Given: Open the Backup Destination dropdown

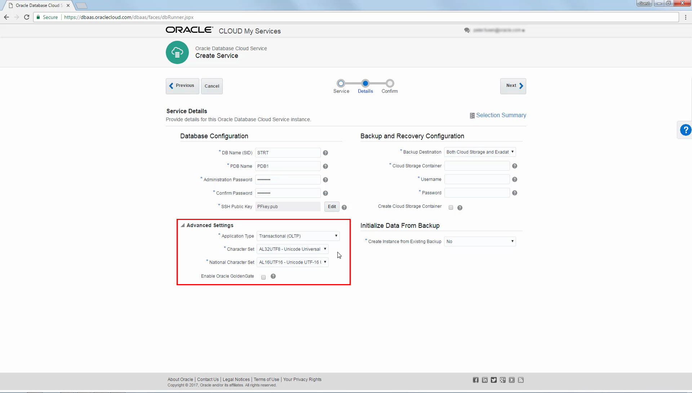Looking at the screenshot, I should [480, 152].
